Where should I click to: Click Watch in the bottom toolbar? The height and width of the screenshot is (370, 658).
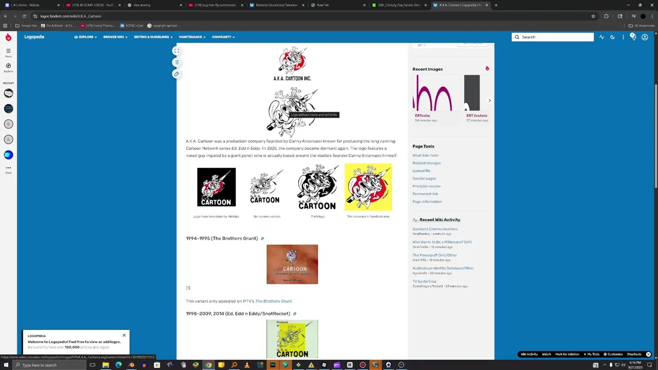[x=546, y=354]
